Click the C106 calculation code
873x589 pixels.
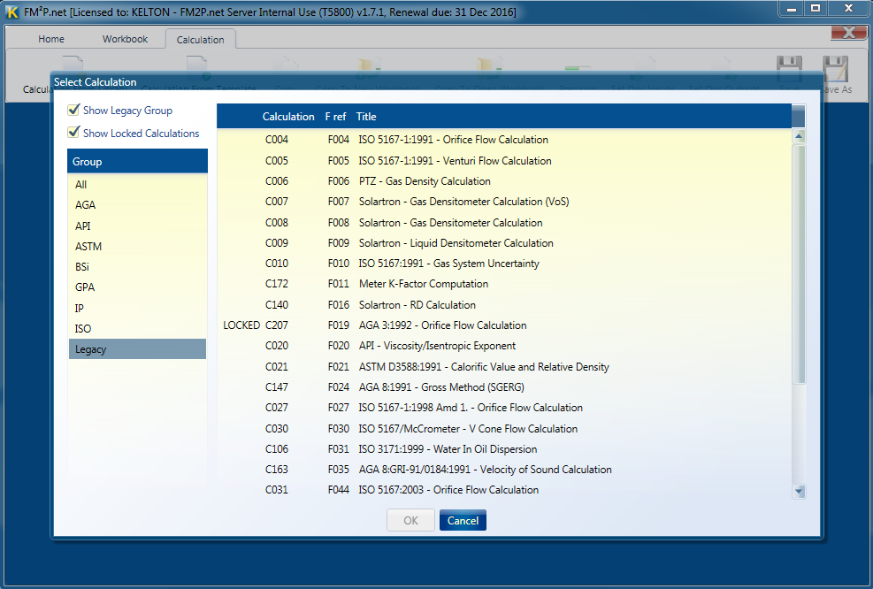point(277,448)
